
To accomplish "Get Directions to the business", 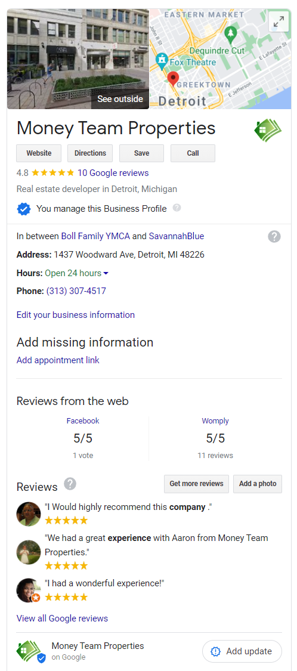I will 90,153.
